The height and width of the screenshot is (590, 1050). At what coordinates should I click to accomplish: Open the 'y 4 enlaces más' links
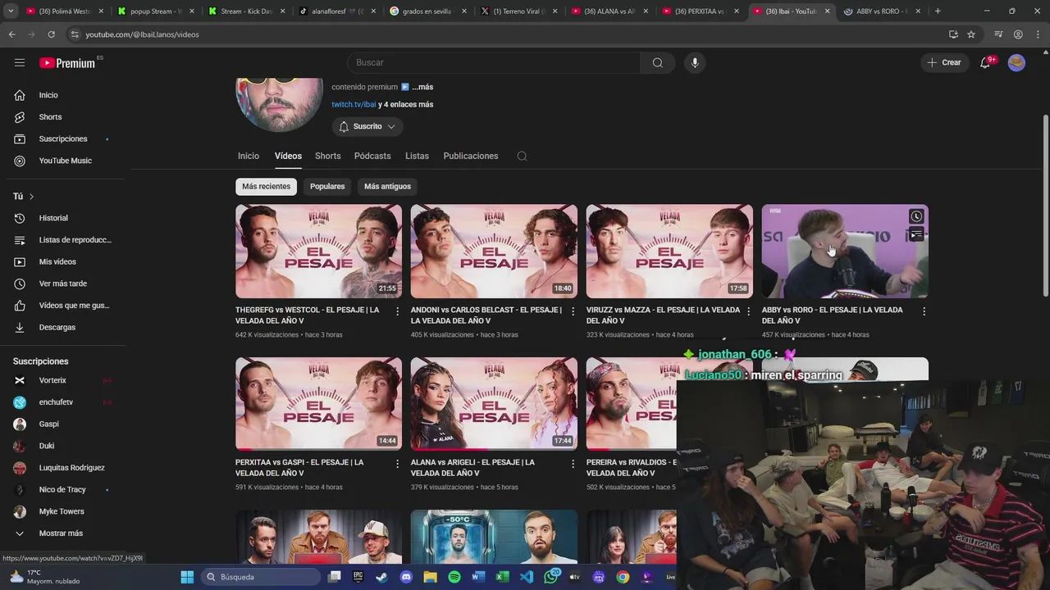tap(406, 104)
